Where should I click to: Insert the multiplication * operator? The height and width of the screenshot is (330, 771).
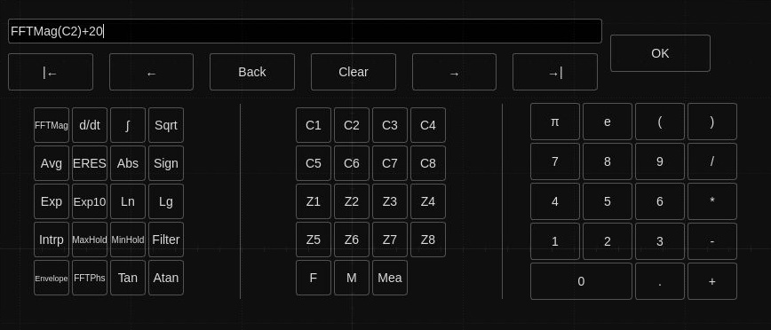coord(712,201)
